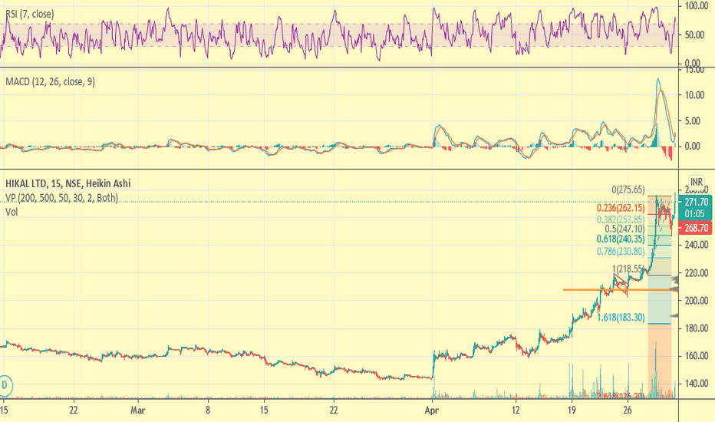Click the Mar label on time axis

pos(138,410)
